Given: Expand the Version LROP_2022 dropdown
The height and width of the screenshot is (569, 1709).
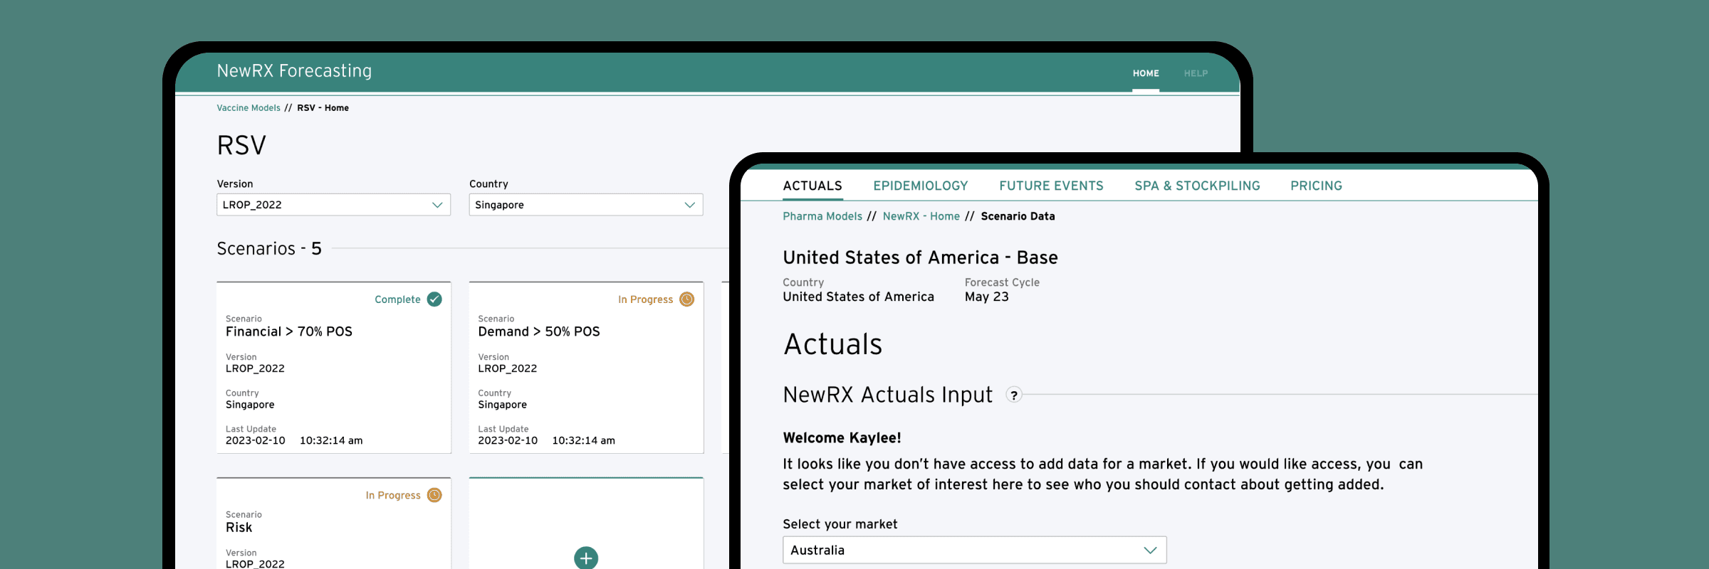Looking at the screenshot, I should coord(333,205).
